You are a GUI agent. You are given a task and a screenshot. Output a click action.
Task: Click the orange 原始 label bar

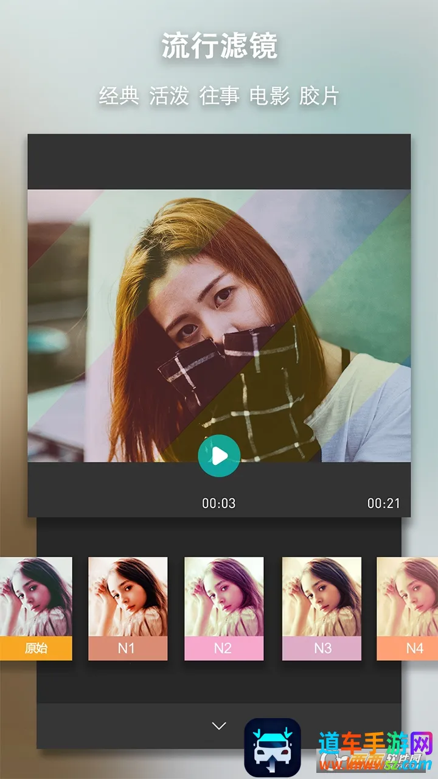point(36,648)
